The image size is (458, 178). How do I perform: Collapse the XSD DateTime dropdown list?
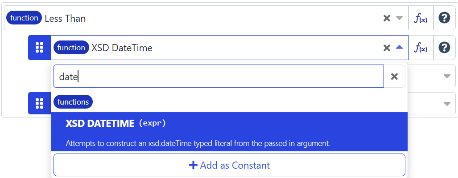click(400, 48)
